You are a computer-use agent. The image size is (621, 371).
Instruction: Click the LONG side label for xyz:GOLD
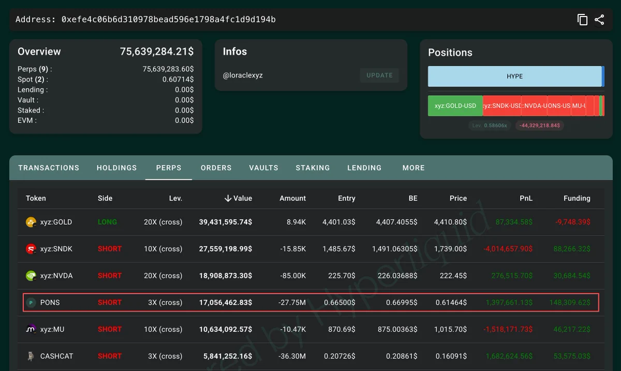pyautogui.click(x=107, y=222)
